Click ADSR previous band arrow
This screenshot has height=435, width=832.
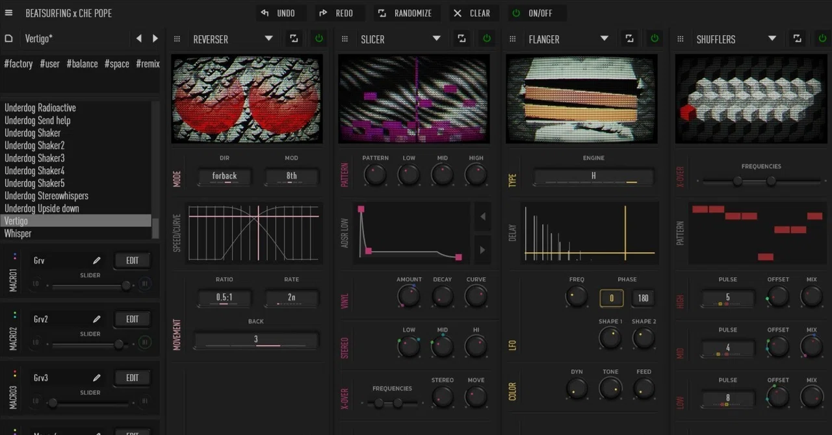(x=482, y=217)
